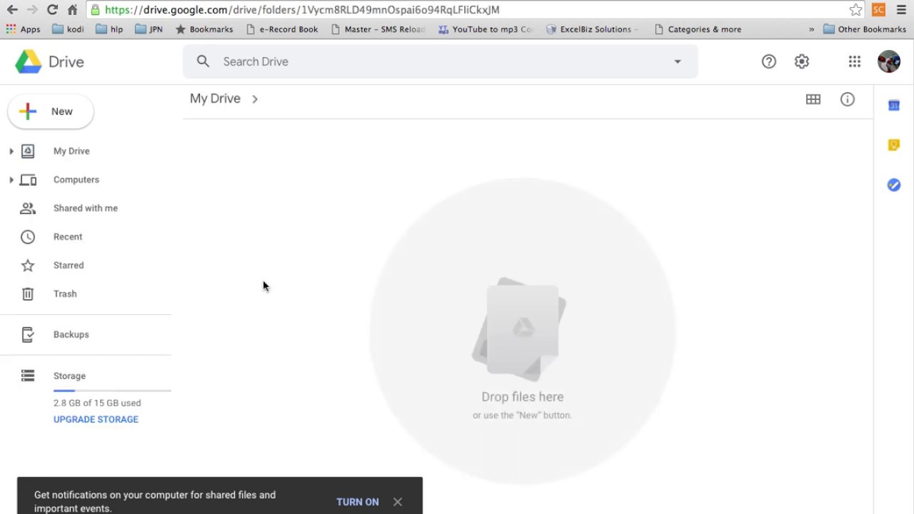Click the search magnifier icon
This screenshot has height=514, width=914.
click(204, 61)
